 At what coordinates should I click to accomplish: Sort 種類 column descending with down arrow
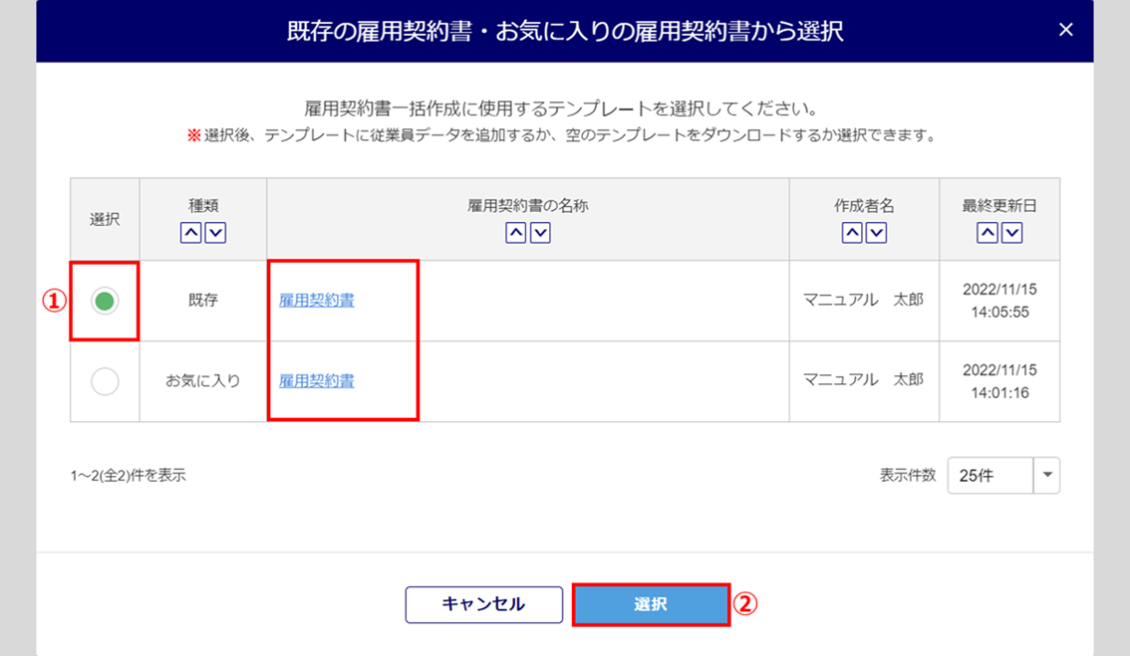pyautogui.click(x=215, y=233)
